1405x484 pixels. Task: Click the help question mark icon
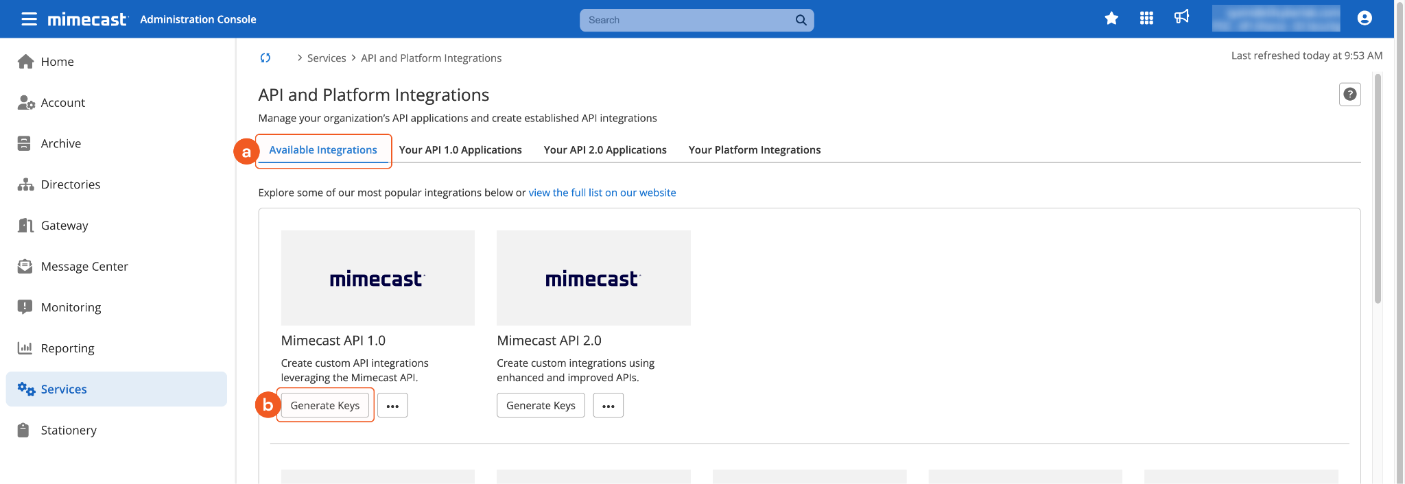coord(1349,95)
